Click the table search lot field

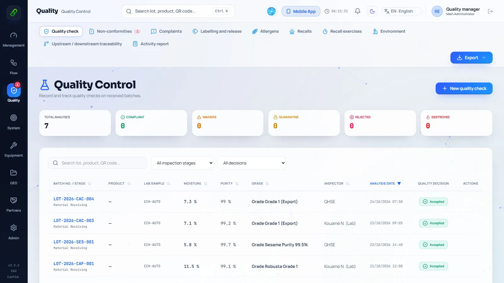click(98, 163)
